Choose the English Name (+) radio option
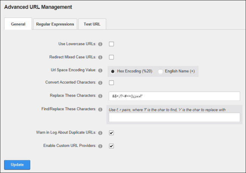This screenshot has height=173, width=246. [x=160, y=72]
